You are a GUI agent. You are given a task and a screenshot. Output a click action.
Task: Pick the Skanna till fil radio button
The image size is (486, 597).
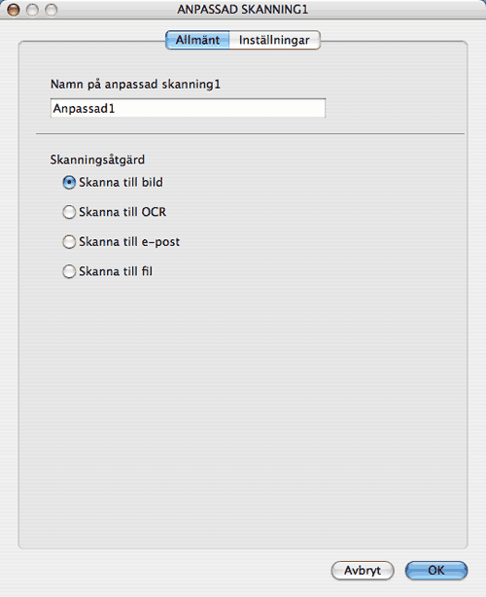pyautogui.click(x=69, y=271)
